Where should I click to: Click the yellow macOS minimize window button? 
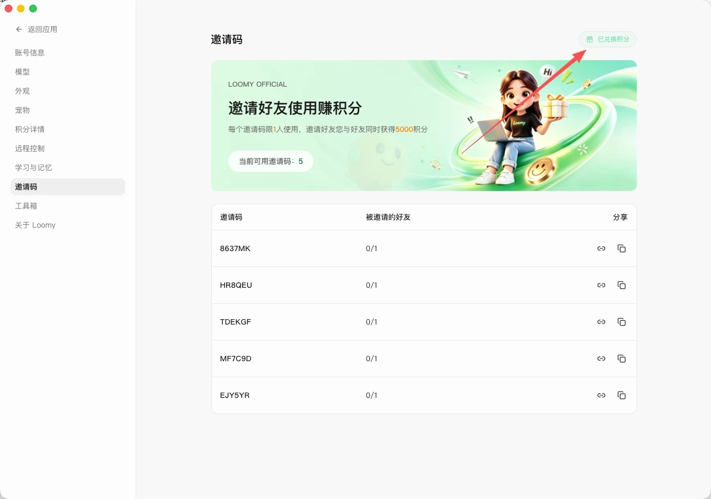point(21,9)
